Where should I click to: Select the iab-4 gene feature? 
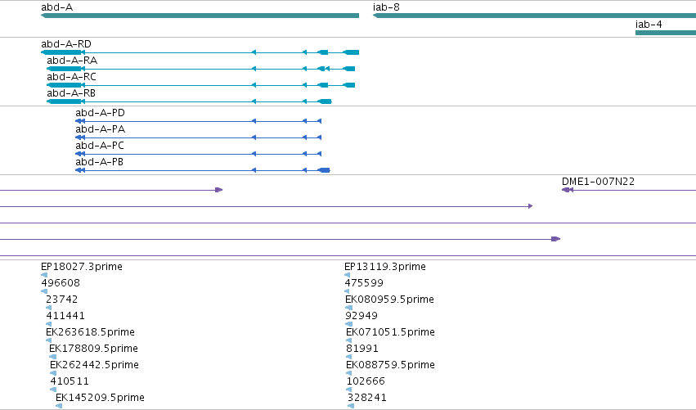(x=666, y=33)
